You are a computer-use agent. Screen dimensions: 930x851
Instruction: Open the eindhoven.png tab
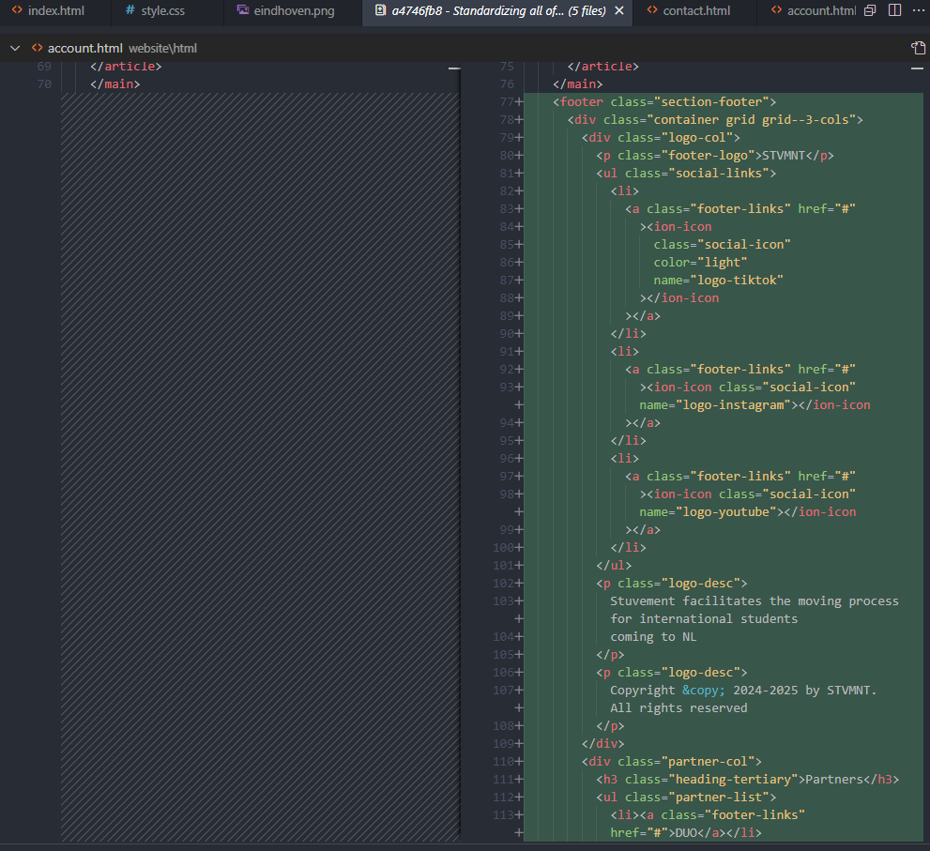tap(294, 11)
